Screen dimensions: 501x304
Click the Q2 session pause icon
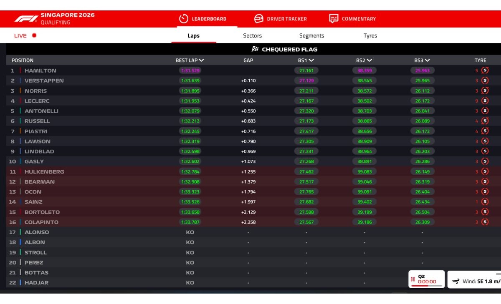pos(413,279)
